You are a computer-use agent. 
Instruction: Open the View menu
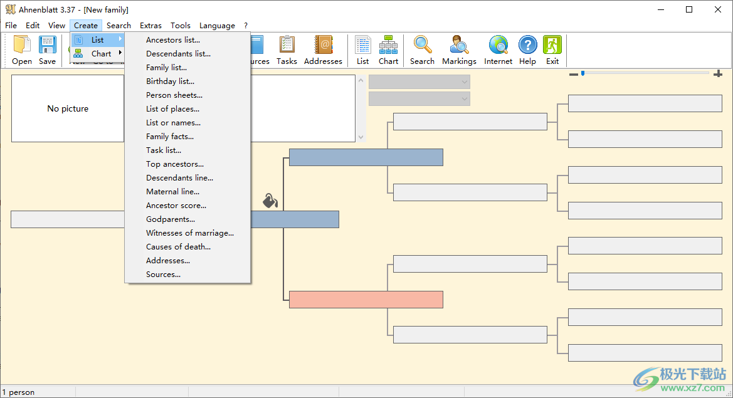pos(56,26)
